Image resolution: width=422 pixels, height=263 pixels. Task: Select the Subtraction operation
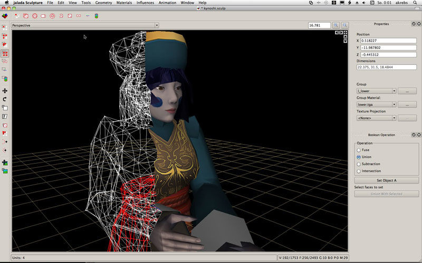pos(359,164)
